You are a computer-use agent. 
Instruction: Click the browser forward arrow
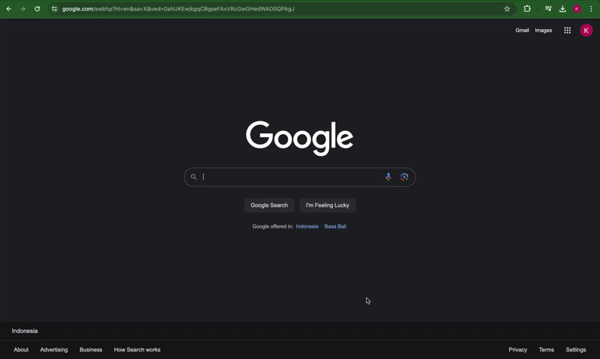pyautogui.click(x=23, y=9)
